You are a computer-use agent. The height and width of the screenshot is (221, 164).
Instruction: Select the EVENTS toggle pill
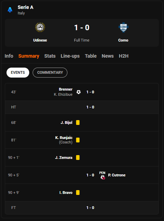click(x=18, y=72)
